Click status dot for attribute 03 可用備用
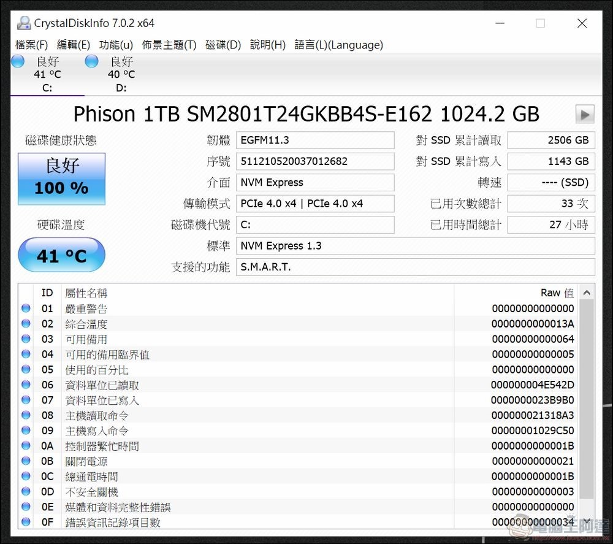The height and width of the screenshot is (544, 613). pyautogui.click(x=26, y=339)
